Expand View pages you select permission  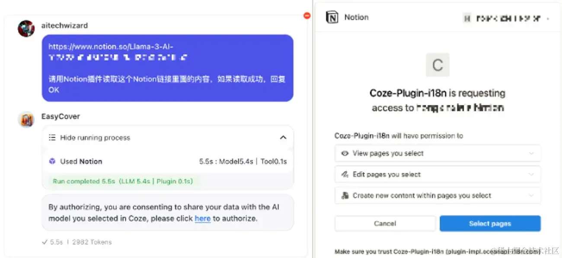pos(531,153)
